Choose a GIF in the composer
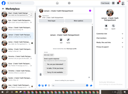This screenshot has height=94, width=128. point(49,85)
